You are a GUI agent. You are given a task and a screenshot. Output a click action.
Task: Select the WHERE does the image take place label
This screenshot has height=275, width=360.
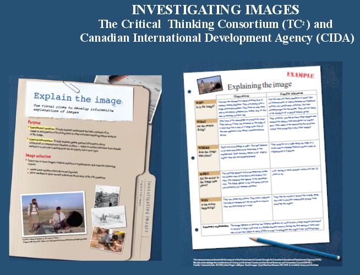(x=209, y=158)
